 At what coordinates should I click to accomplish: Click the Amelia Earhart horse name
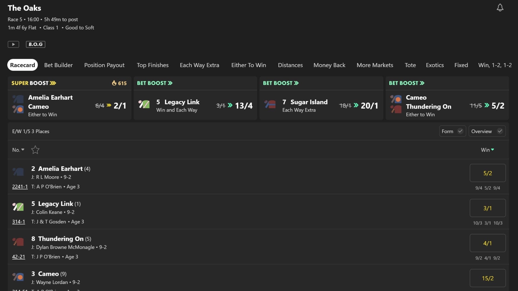pos(61,169)
